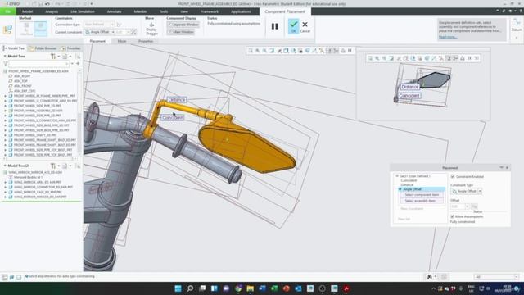
Task: Click the last icon in main graphics toolbar
Action: click(350, 51)
